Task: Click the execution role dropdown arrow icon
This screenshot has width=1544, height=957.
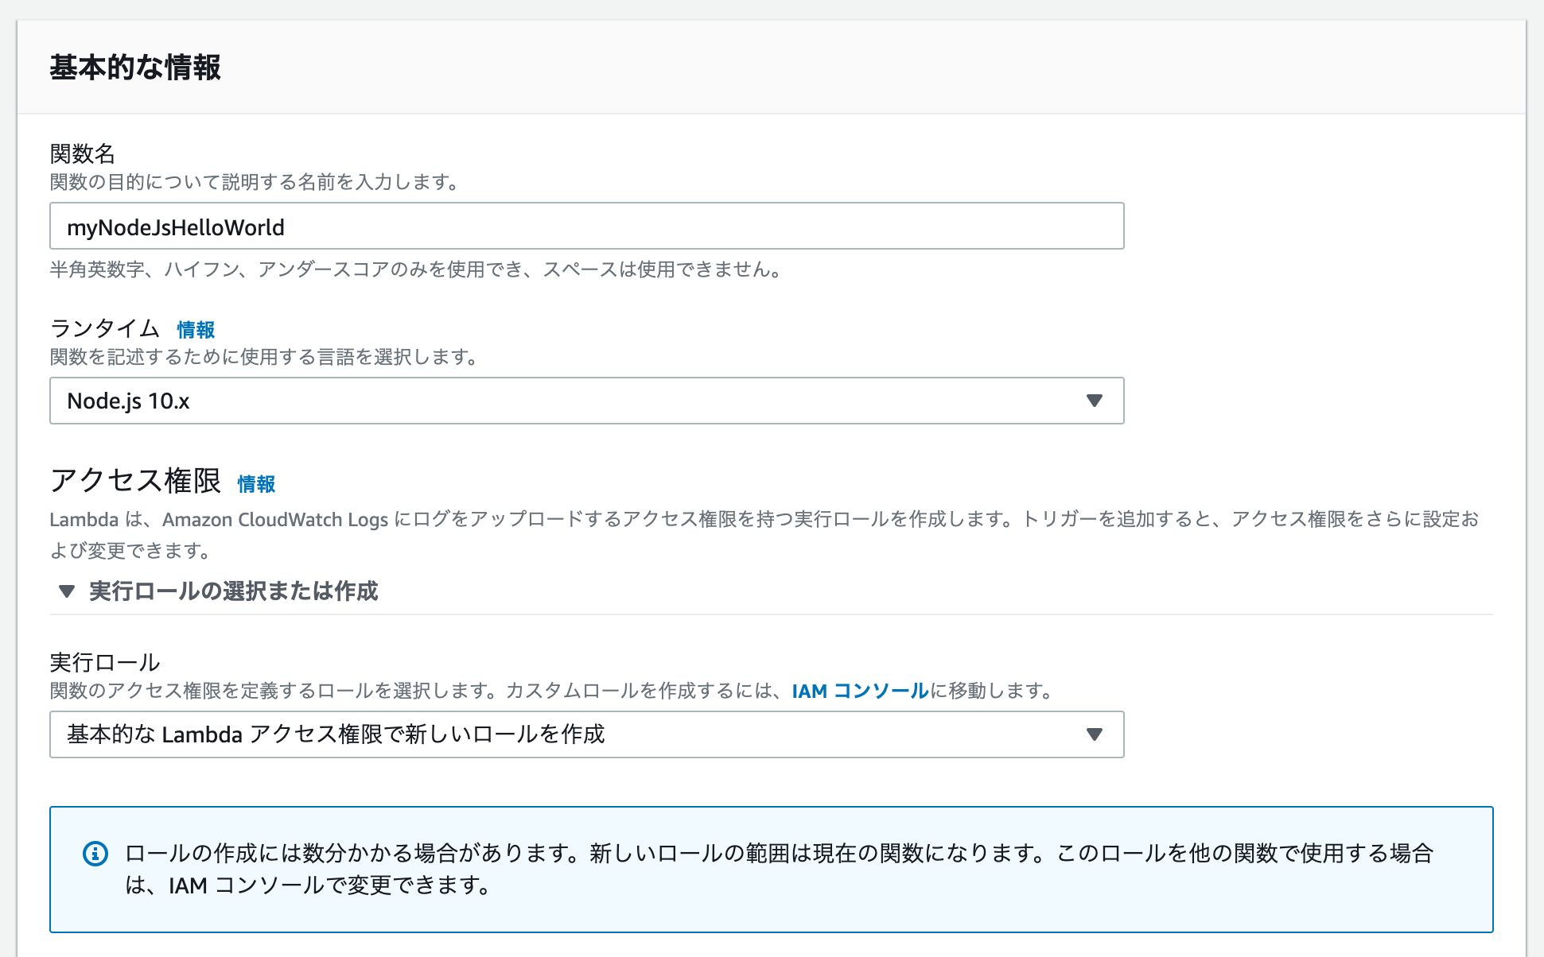Action: pos(1094,734)
